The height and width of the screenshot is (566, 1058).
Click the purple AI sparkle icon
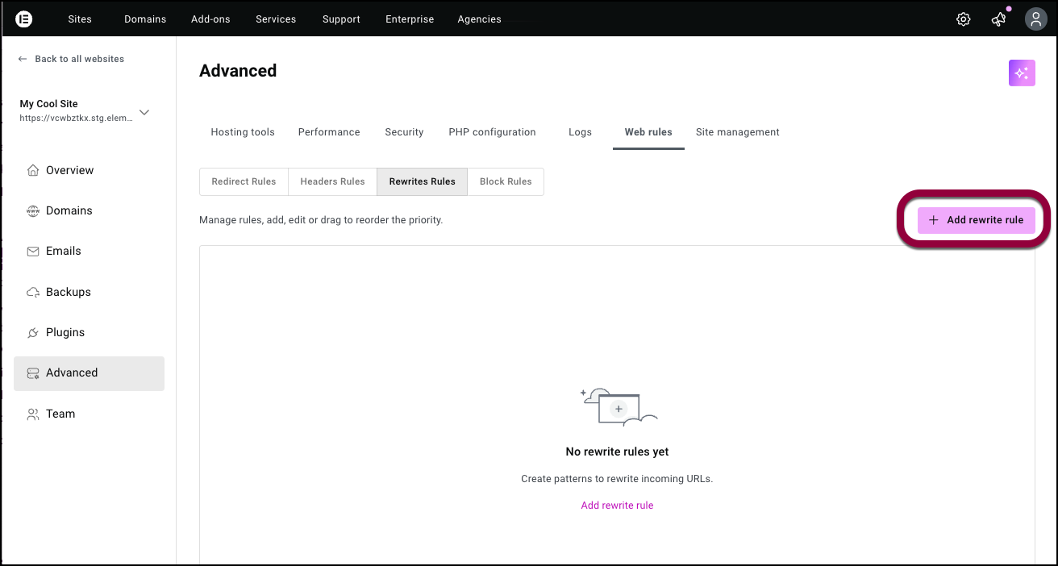click(1022, 73)
